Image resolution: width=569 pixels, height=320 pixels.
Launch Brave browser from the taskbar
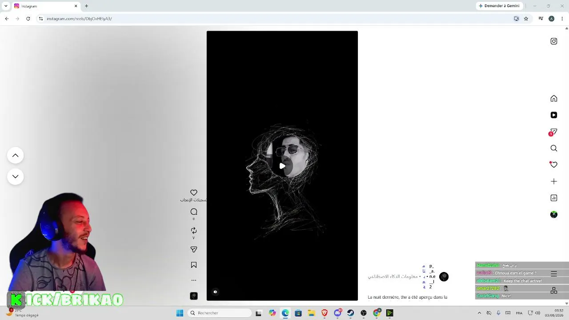[325, 313]
